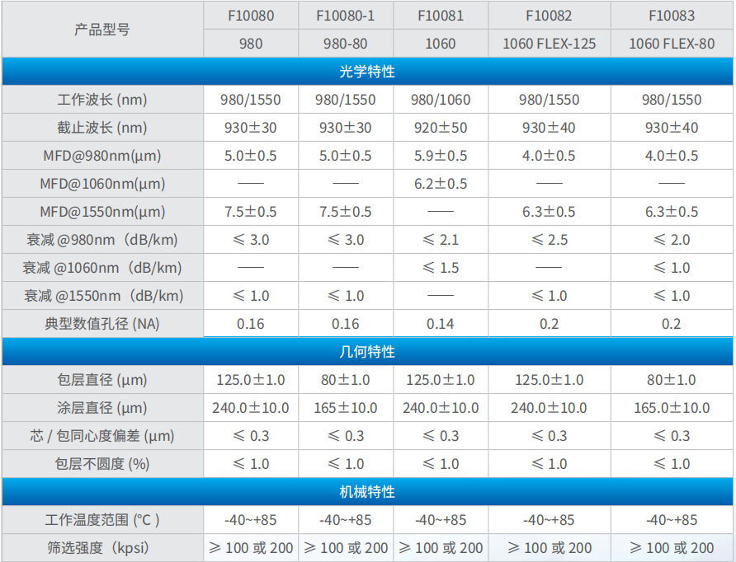Select the F10082 column header
The height and width of the screenshot is (562, 736).
coord(547,15)
